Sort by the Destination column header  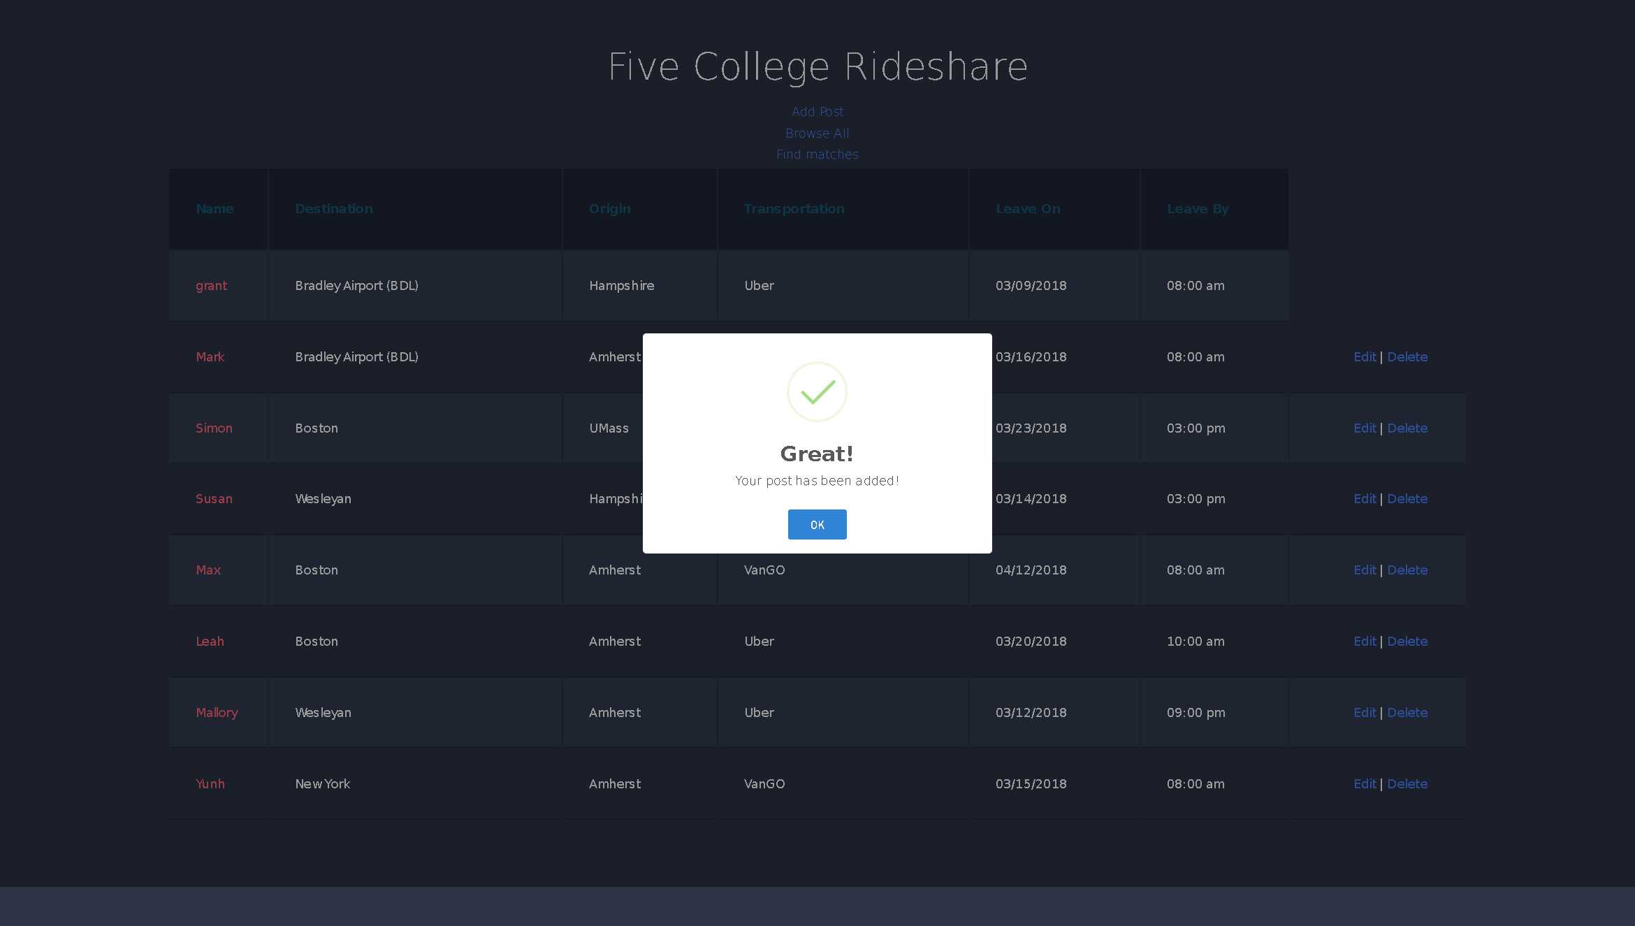pos(334,208)
